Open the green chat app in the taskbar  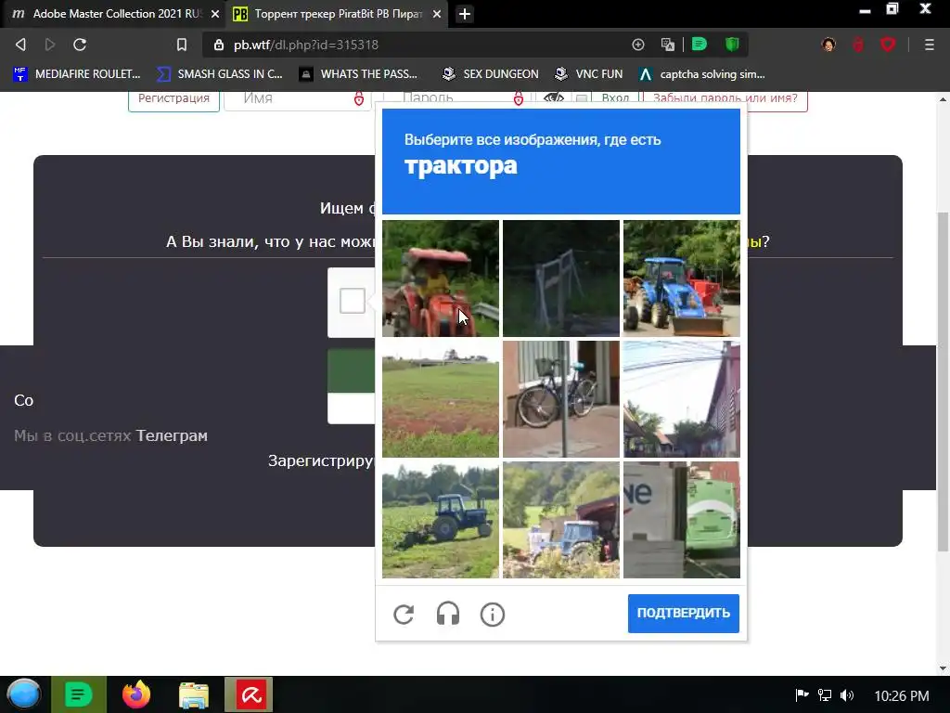click(x=79, y=694)
